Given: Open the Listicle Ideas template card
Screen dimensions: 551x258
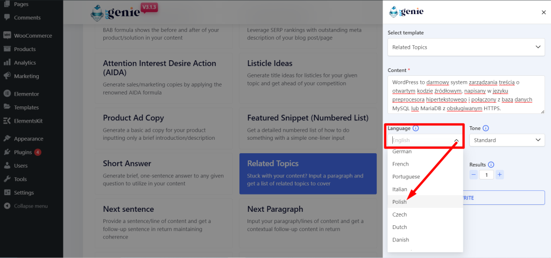Looking at the screenshot, I should tap(308, 78).
